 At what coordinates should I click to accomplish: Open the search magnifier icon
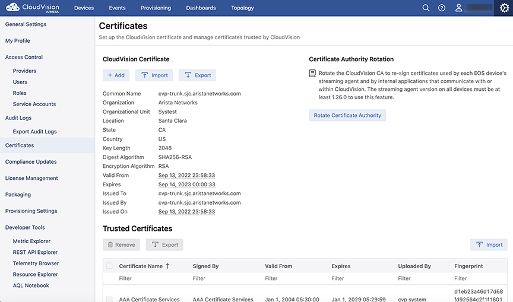[426, 8]
